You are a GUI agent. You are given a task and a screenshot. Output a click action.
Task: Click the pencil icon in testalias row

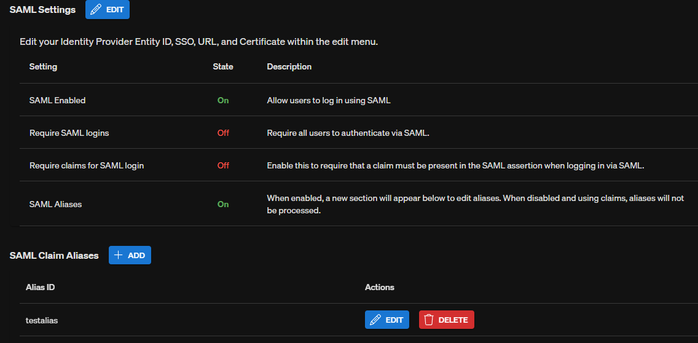(375, 320)
